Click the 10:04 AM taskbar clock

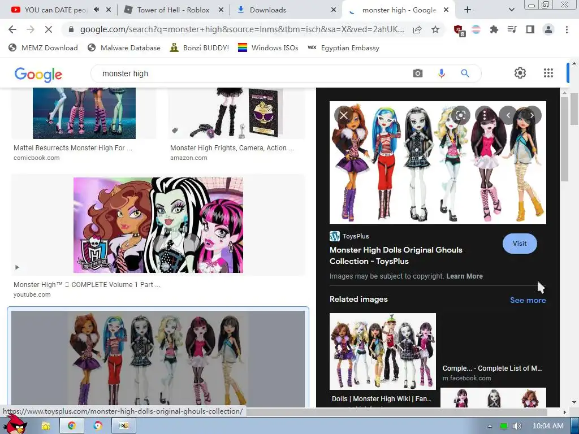[x=548, y=426]
